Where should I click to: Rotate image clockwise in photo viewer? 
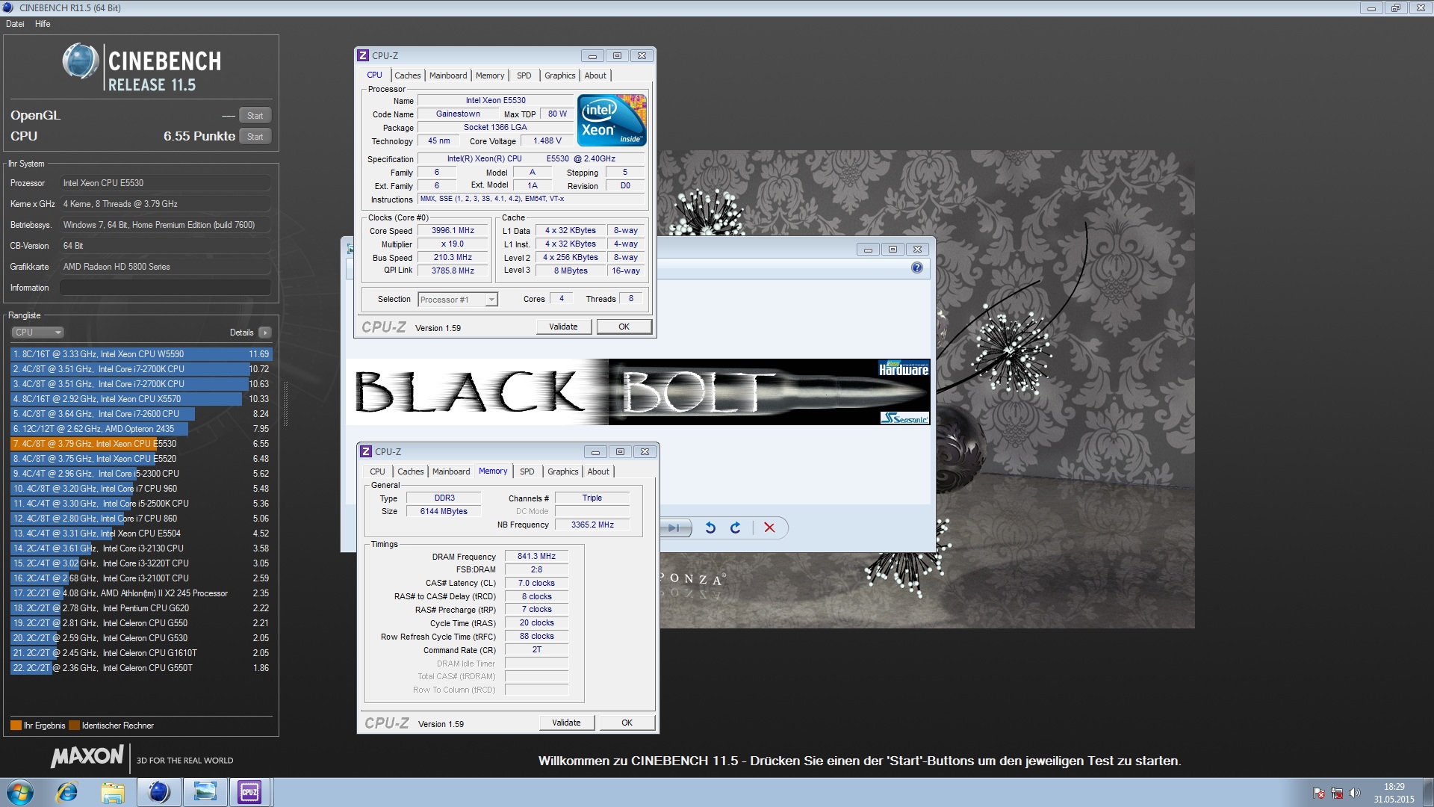coord(736,528)
